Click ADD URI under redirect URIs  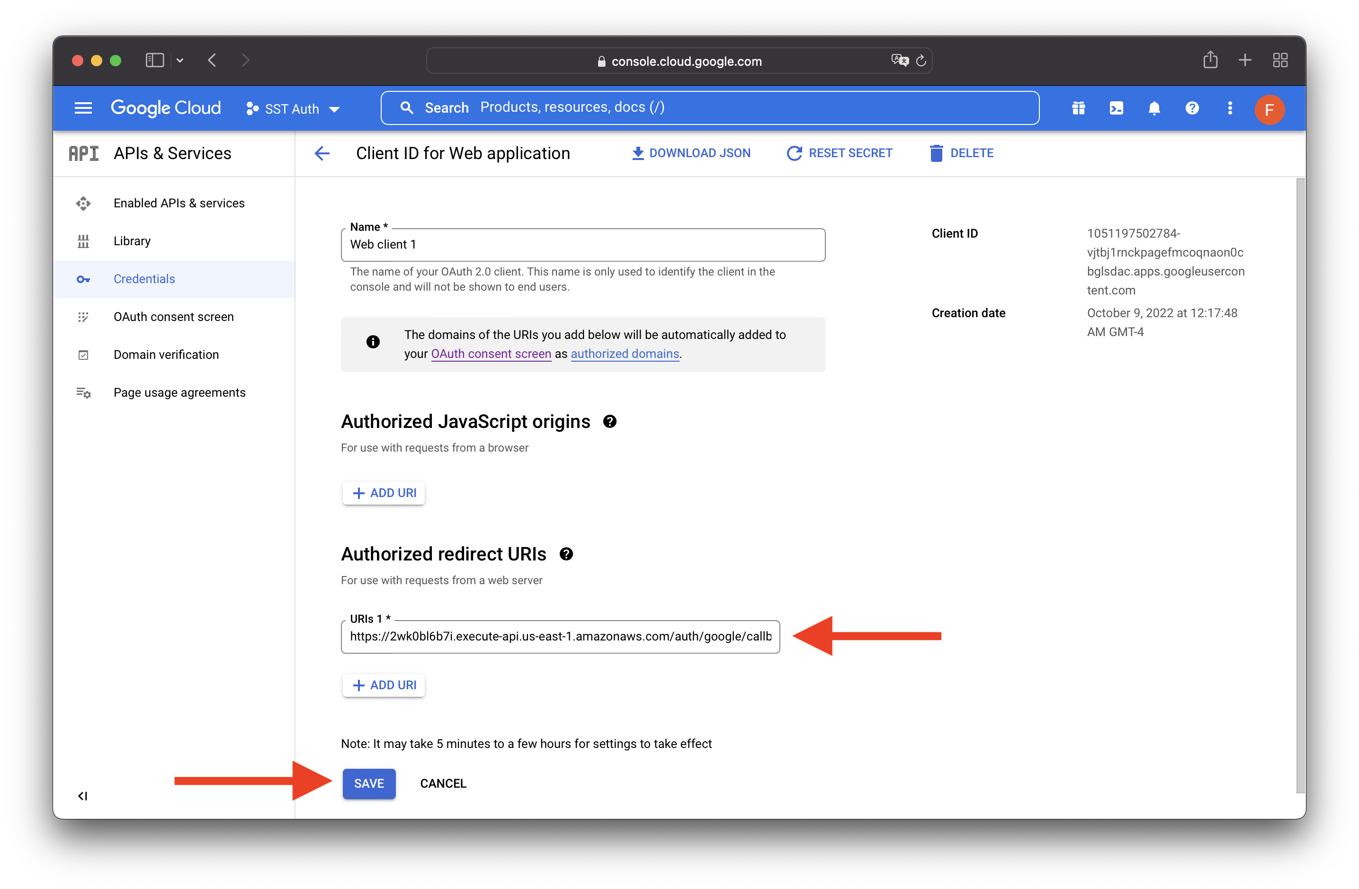[384, 685]
